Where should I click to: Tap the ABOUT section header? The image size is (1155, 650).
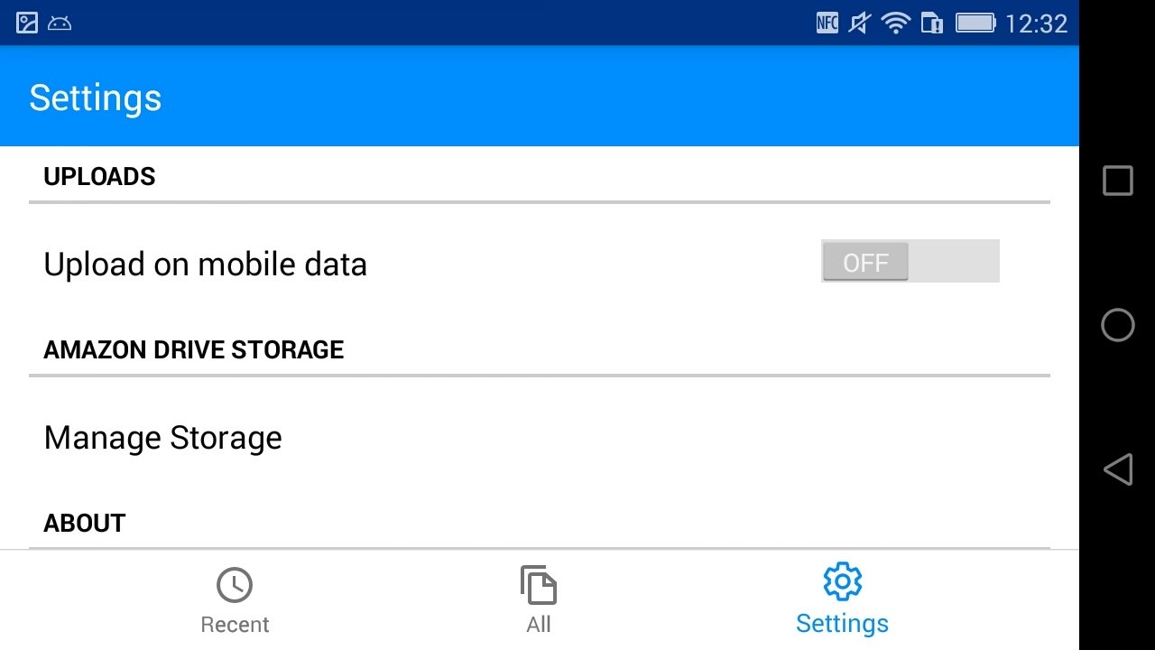pos(85,524)
